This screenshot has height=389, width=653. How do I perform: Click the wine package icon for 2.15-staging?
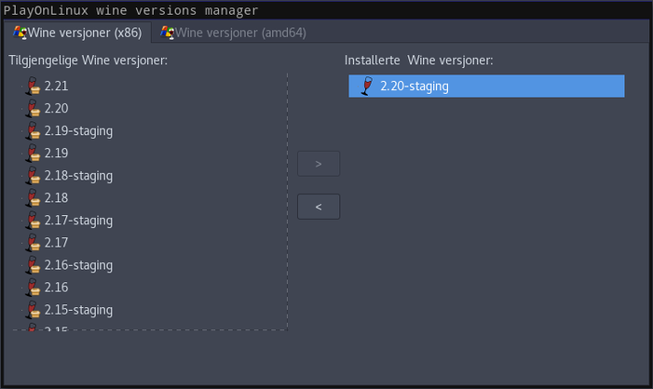point(33,310)
